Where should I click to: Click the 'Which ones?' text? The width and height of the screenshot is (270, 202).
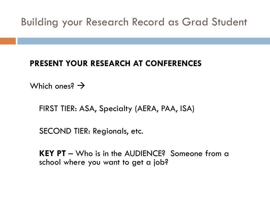pyautogui.click(x=52, y=86)
